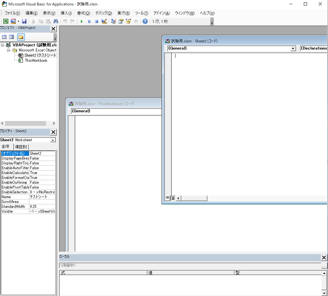Click the (オブジェクト名) property value Sheet2
Screen dimensions: 328x296
point(42,153)
